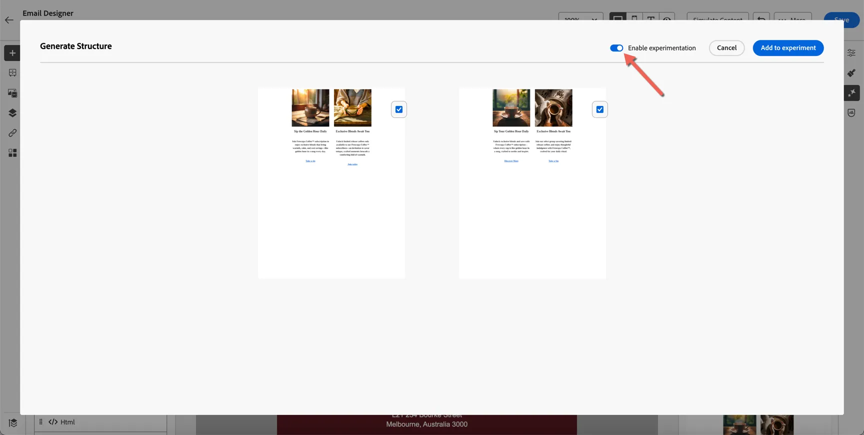864x435 pixels.
Task: Grab the drag handle beside Html
Action: 41,422
